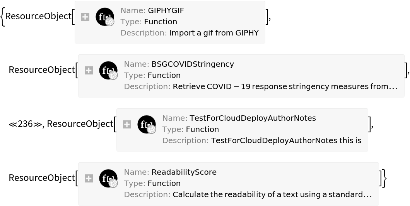
Task: Click the «236» elided items marker
Action: [x=26, y=124]
